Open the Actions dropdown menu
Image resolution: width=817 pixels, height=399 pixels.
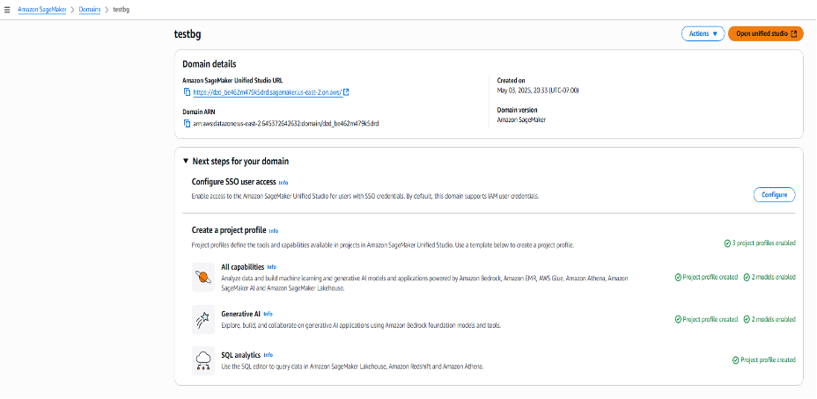pos(703,34)
